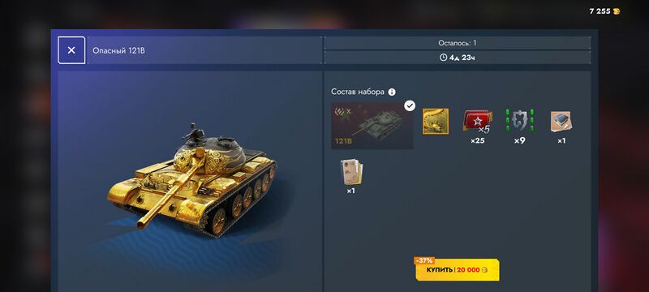Buy the bundle for 20 000 gold

[x=458, y=270]
